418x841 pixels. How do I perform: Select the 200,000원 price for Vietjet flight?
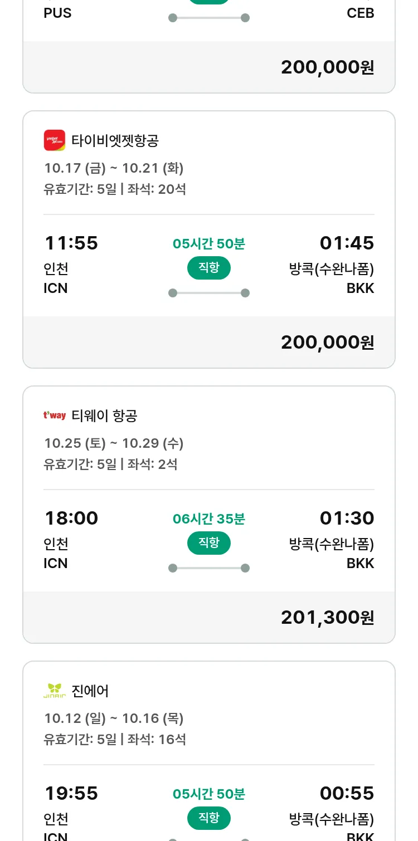click(327, 342)
